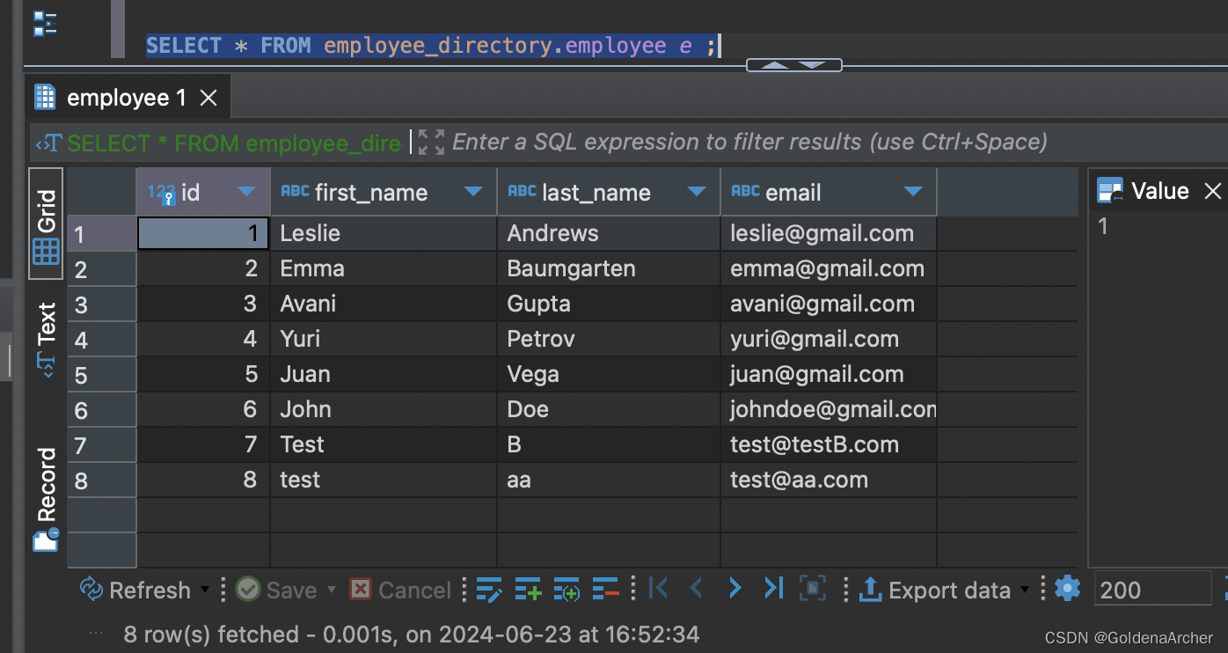The height and width of the screenshot is (653, 1228).
Task: Select the cell Yuri
Action: pyautogui.click(x=384, y=339)
